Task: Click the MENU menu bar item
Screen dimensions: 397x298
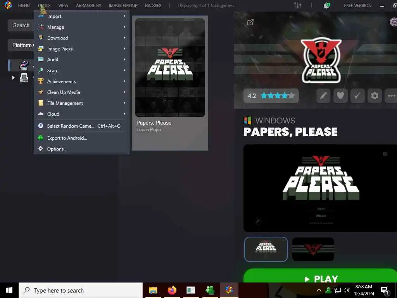Action: tap(24, 5)
